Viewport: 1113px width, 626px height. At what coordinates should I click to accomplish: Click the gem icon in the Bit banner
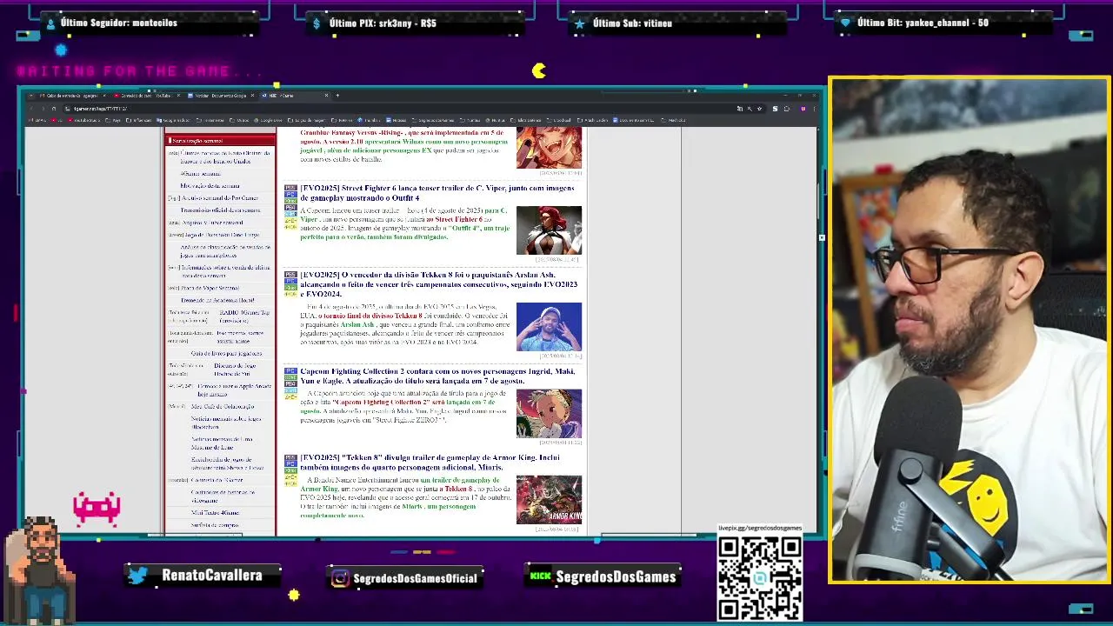click(844, 23)
